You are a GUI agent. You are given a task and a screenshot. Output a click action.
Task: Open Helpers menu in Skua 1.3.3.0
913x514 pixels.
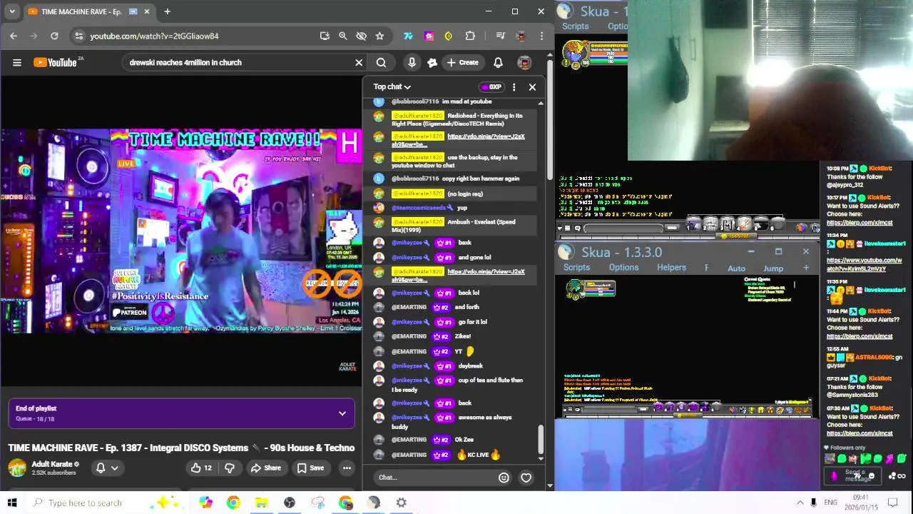click(x=671, y=268)
